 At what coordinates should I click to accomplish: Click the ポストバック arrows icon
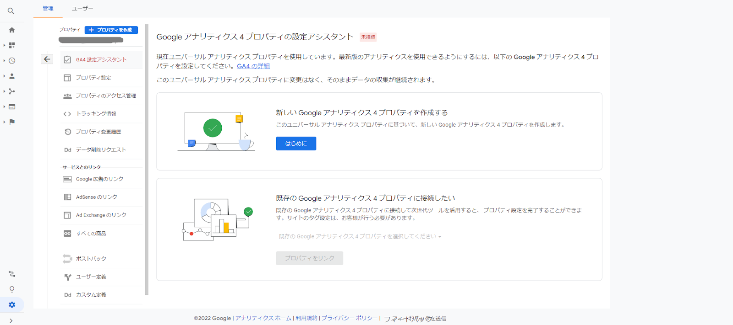tap(67, 259)
